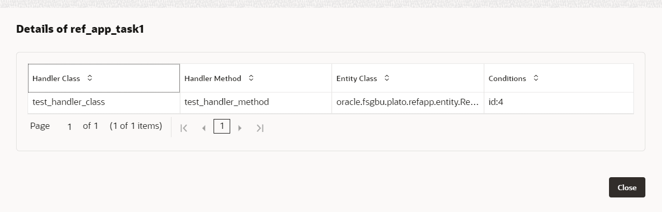
Task: Click the Conditions column header label
Action: (507, 78)
